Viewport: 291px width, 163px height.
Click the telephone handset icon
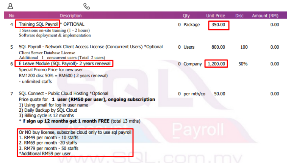(x=87, y=6)
